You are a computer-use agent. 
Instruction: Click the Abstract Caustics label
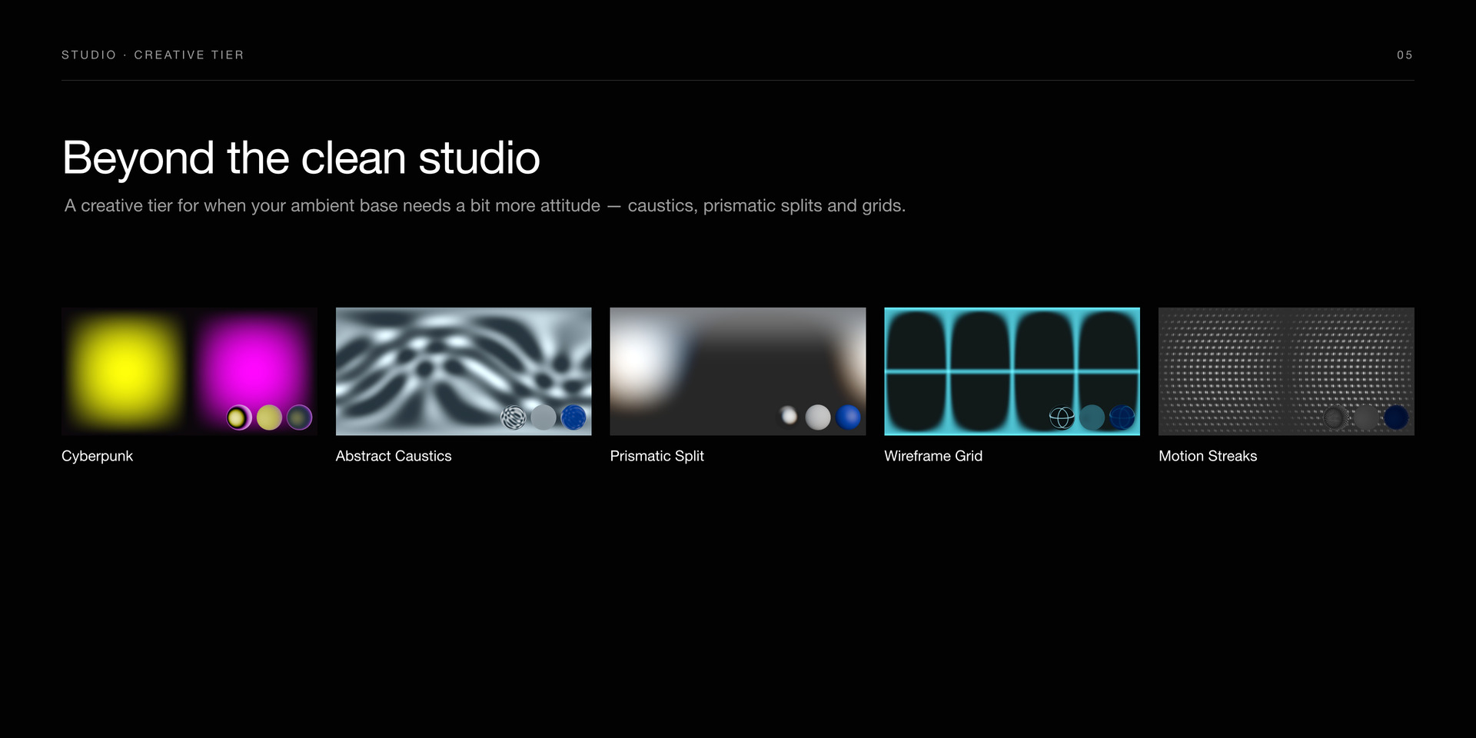point(394,456)
